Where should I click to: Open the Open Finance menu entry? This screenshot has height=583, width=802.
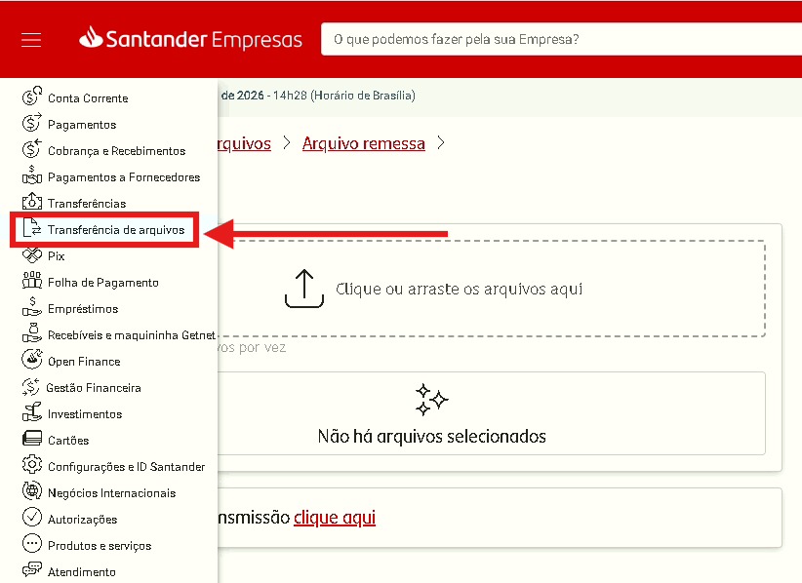pyautogui.click(x=84, y=362)
